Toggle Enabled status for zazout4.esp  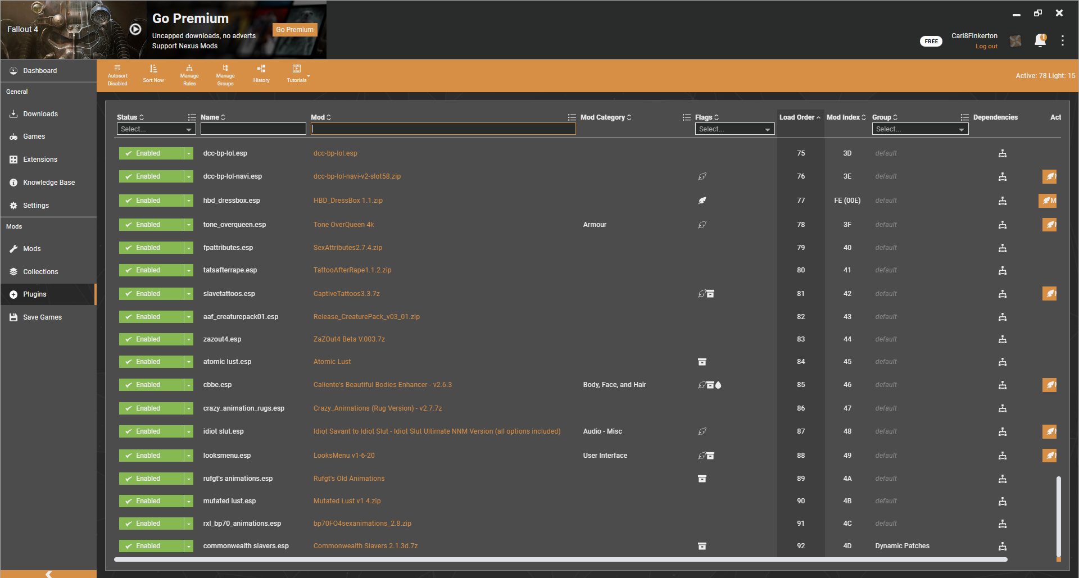(x=151, y=339)
